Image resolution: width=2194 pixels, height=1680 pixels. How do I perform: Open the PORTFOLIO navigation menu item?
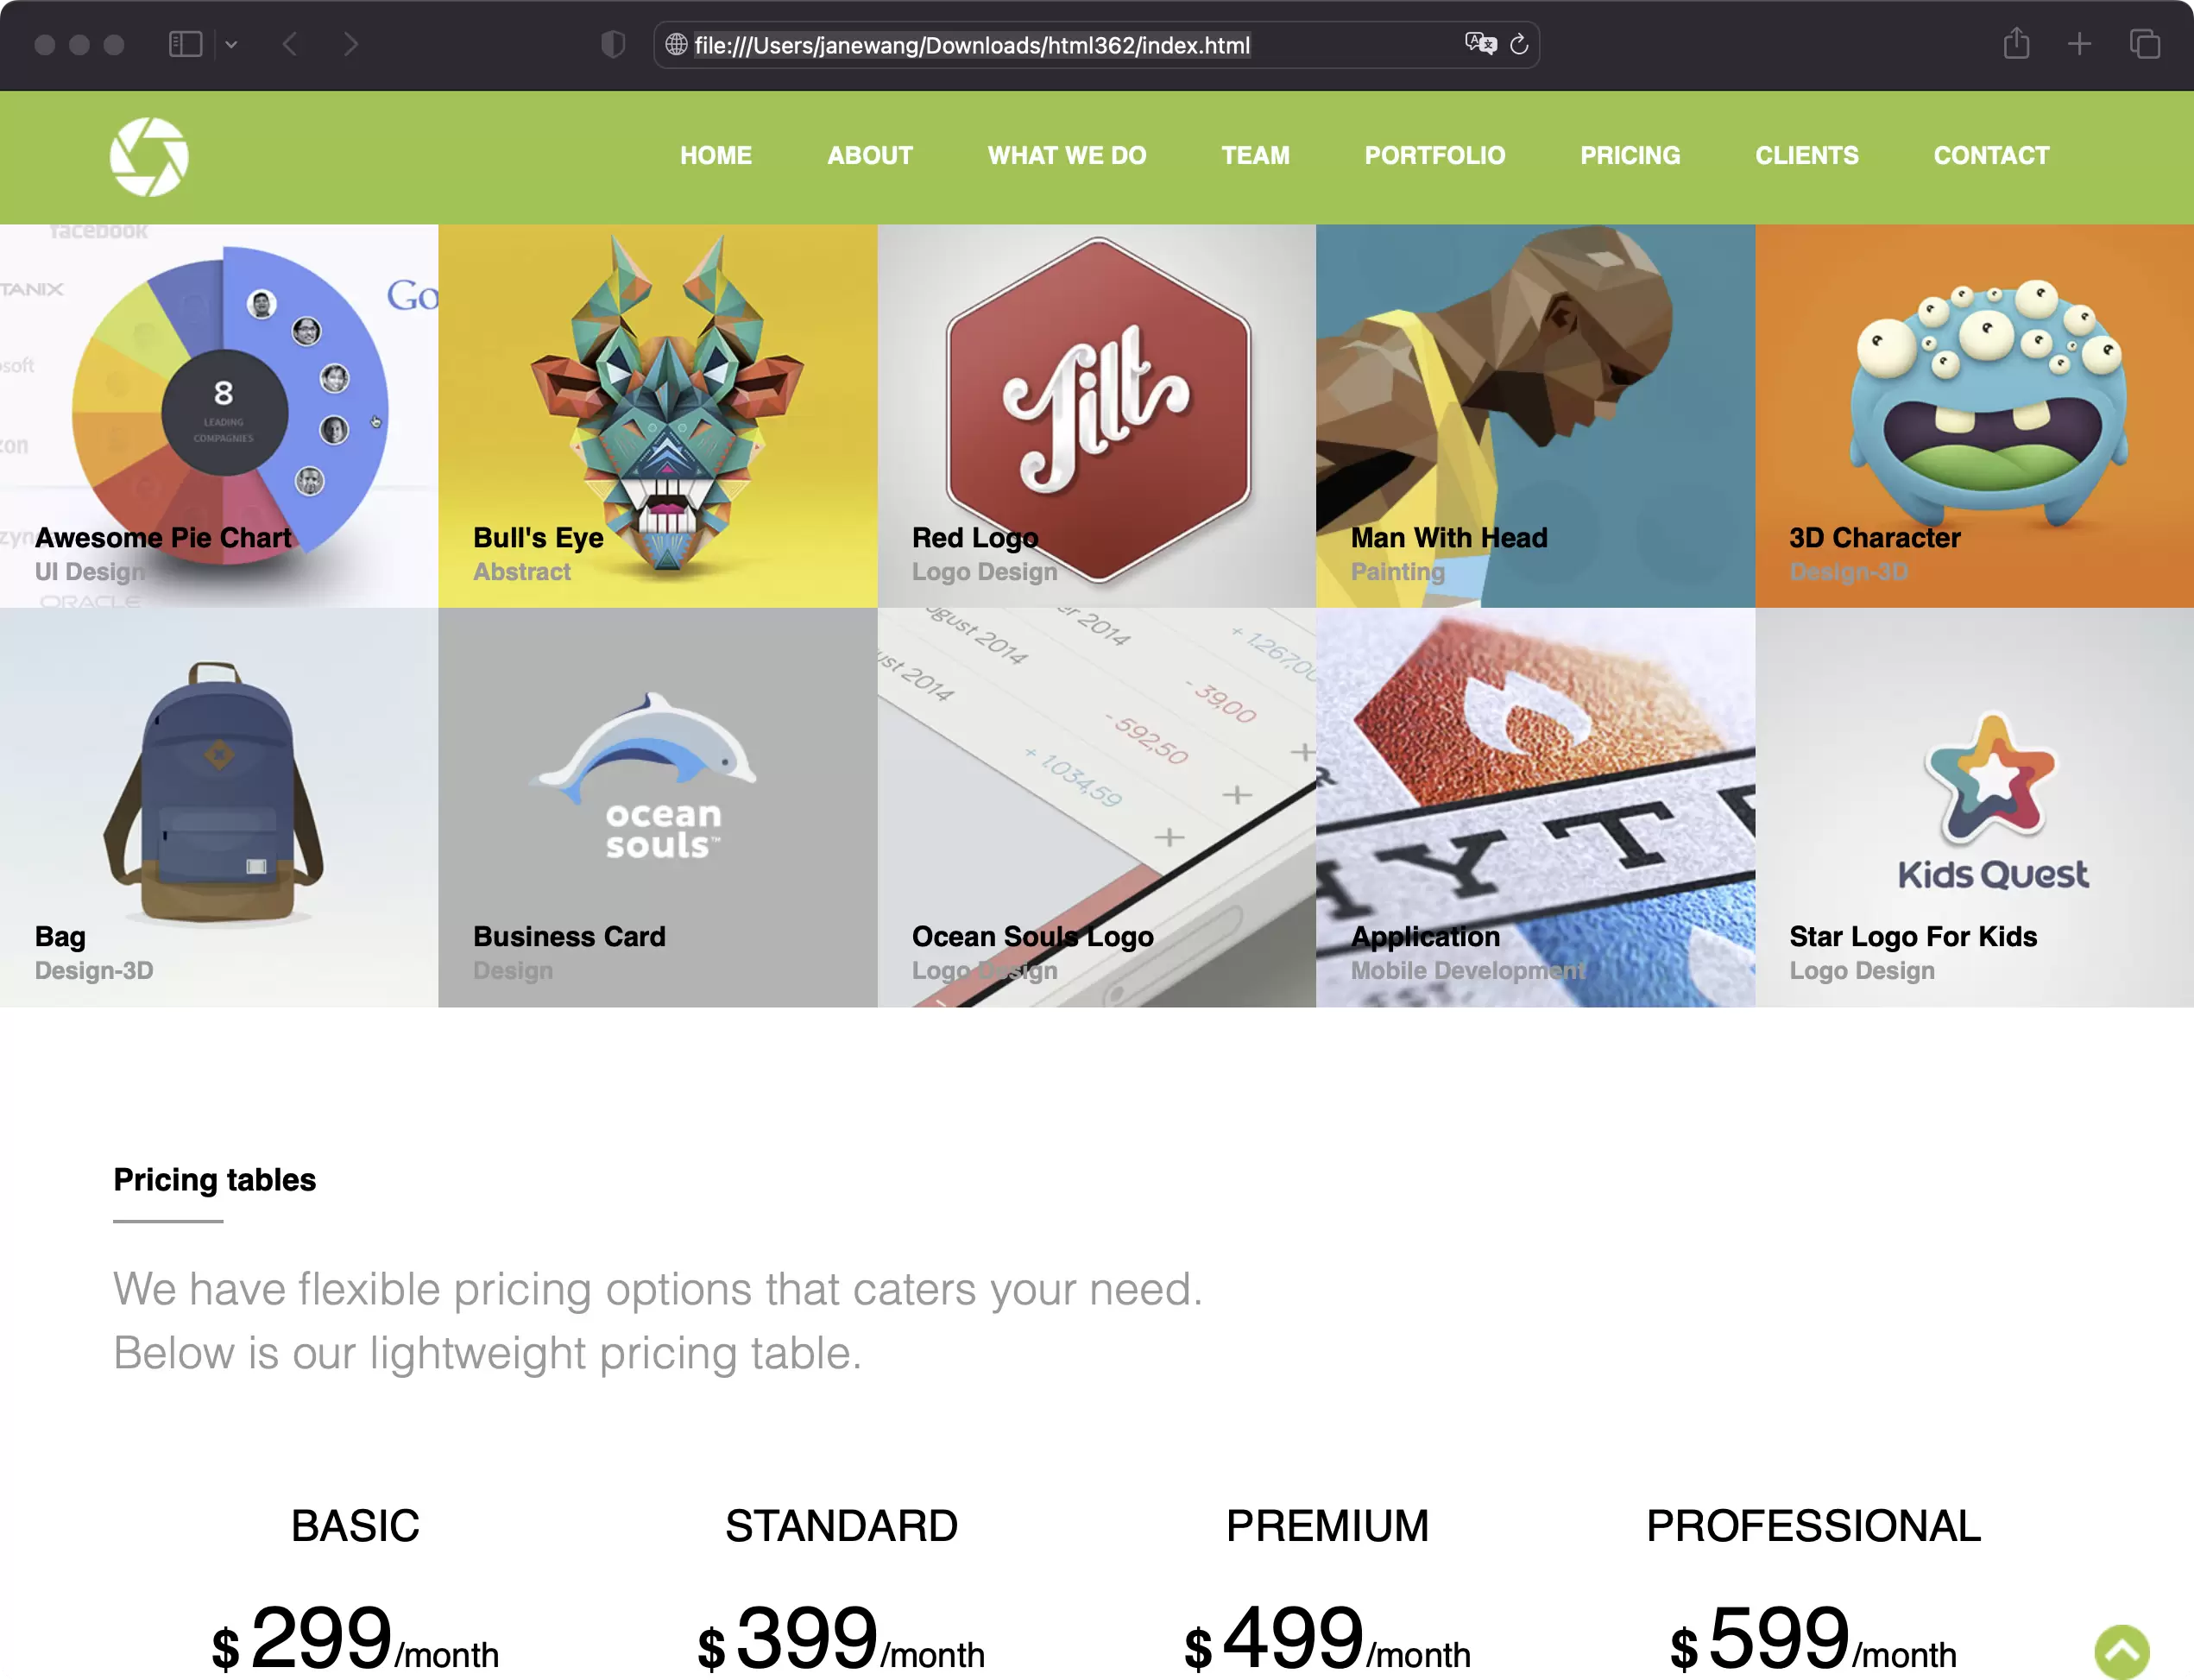1434,157
